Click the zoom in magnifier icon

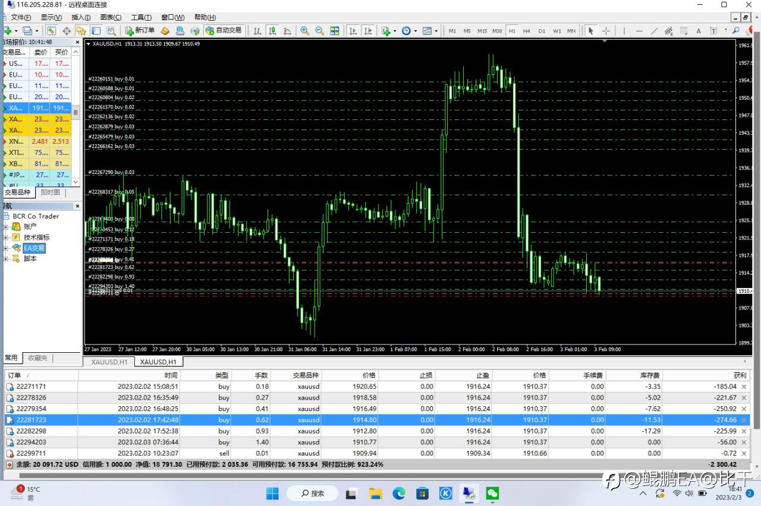(x=304, y=31)
